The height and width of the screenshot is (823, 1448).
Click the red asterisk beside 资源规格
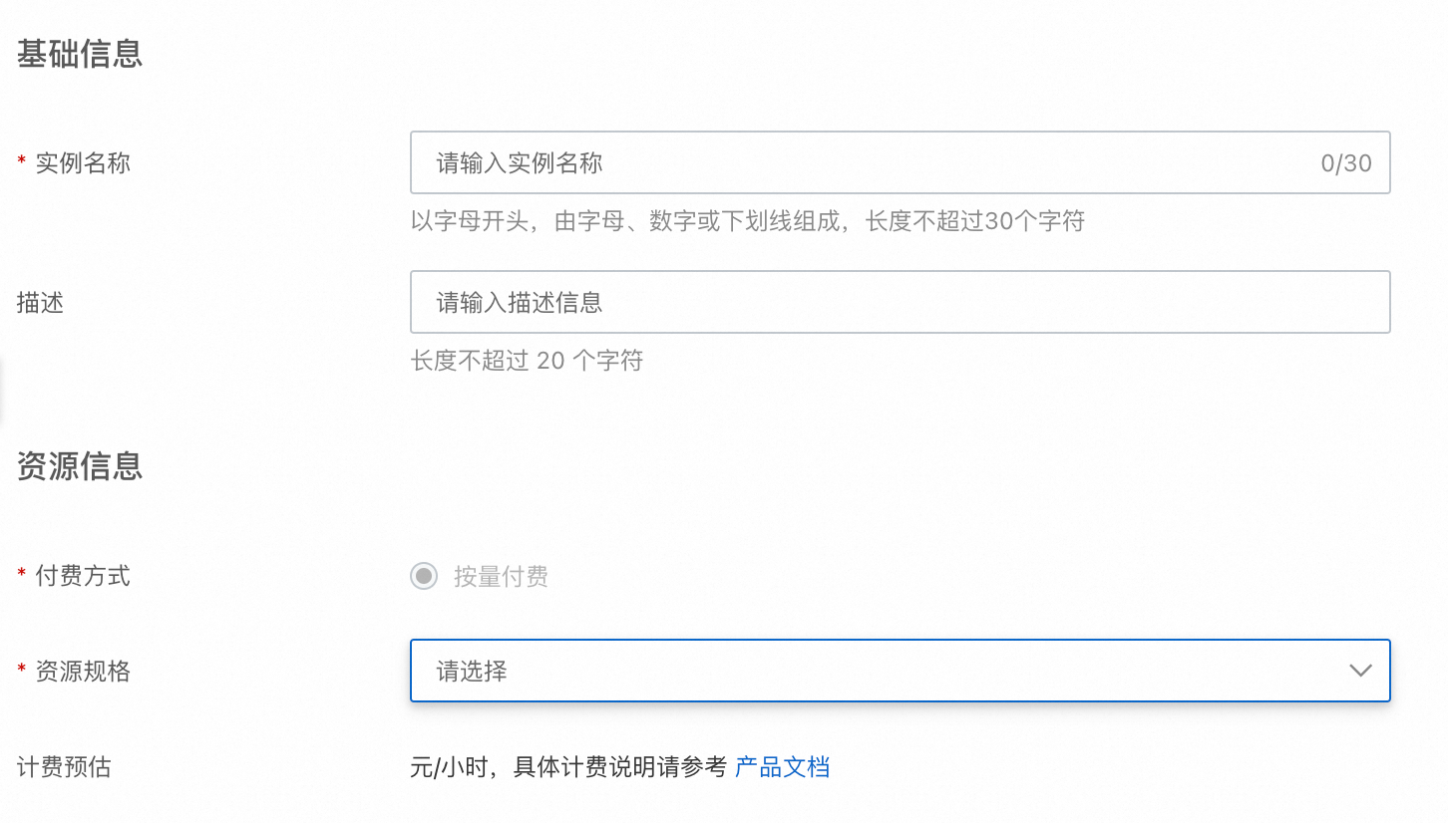coord(22,673)
